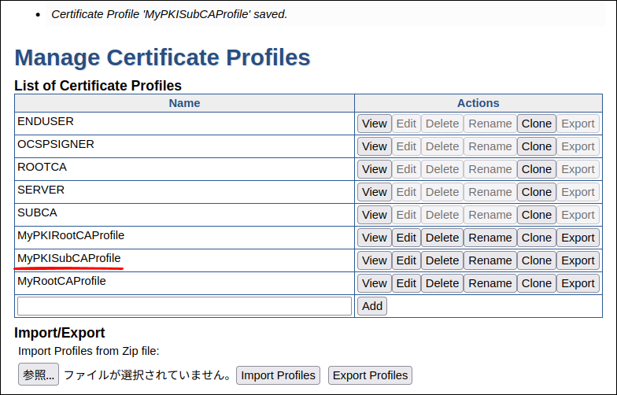Viewport: 617px width, 395px height.
Task: Export the MyPKISubCAProfile profile
Action: point(578,260)
